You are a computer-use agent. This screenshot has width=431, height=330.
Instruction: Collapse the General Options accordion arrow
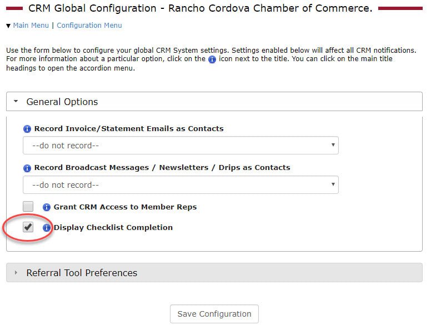click(16, 101)
